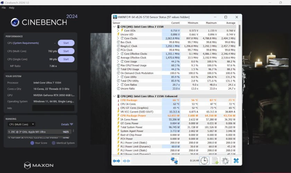The width and height of the screenshot is (291, 173).
Task: Open the remote network monitors icon
Action: pos(174,161)
